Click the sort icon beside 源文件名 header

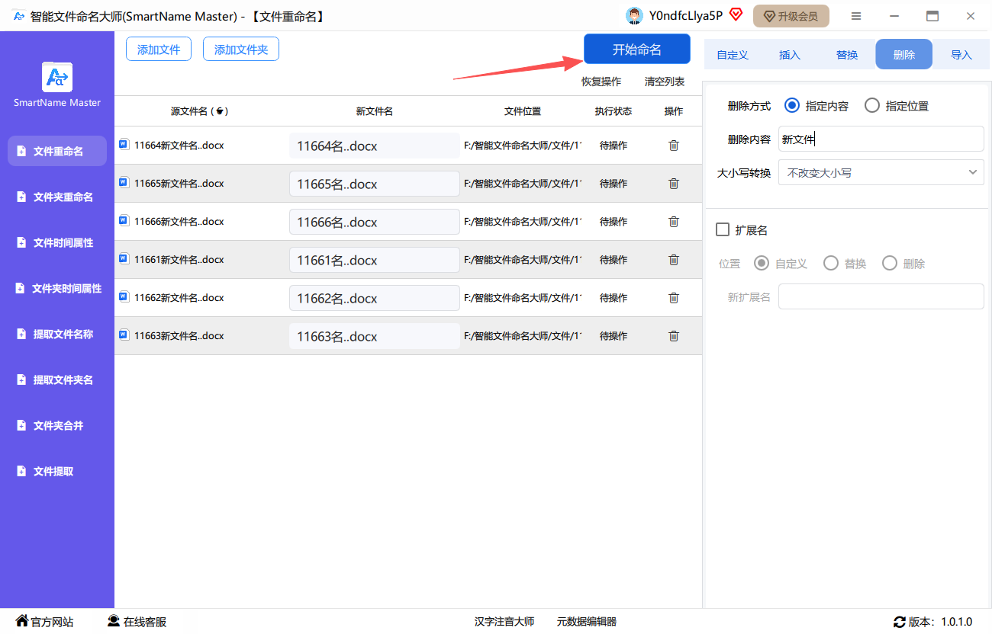[x=220, y=111]
